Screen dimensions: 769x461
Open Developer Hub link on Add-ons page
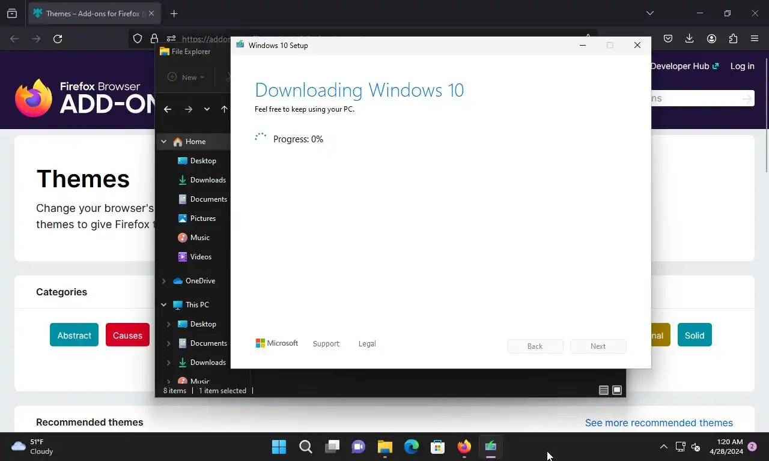[x=685, y=66]
